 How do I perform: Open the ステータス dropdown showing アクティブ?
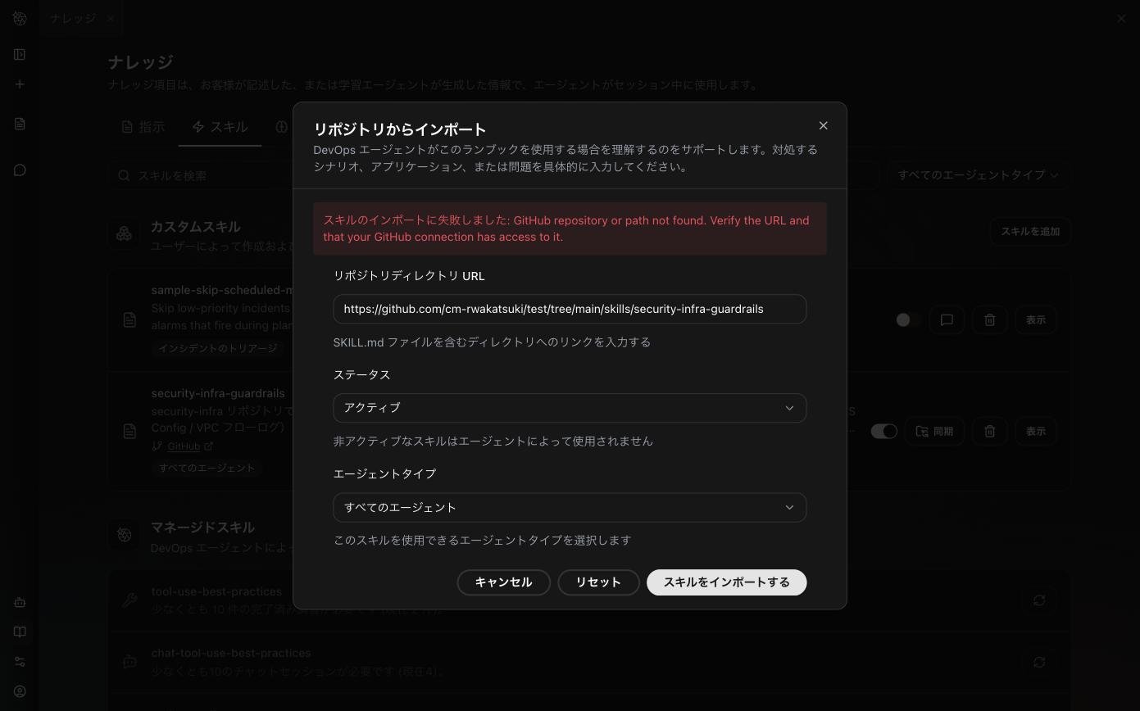[570, 408]
